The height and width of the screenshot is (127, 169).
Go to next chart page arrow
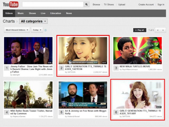pyautogui.click(x=163, y=30)
